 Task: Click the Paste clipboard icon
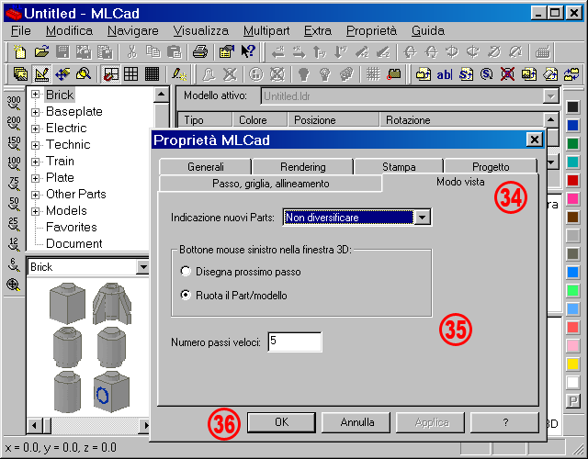pyautogui.click(x=175, y=51)
